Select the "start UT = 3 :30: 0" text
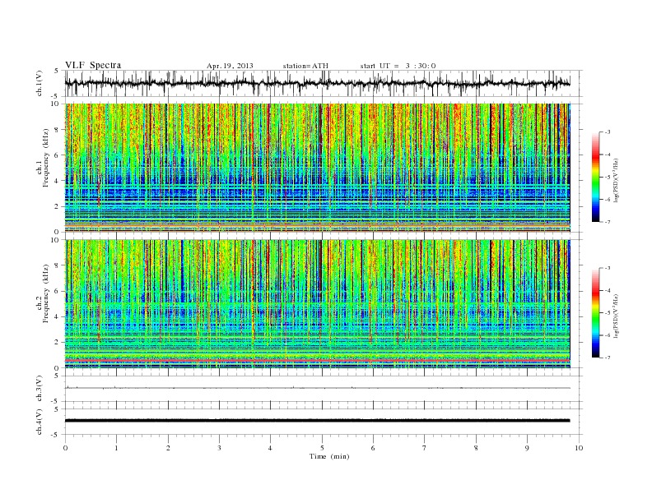Image resolution: width=652 pixels, height=503 pixels. point(398,66)
